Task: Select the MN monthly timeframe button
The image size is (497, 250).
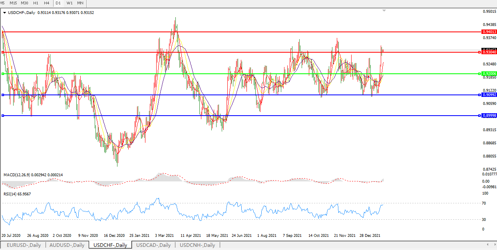Action: [x=80, y=3]
